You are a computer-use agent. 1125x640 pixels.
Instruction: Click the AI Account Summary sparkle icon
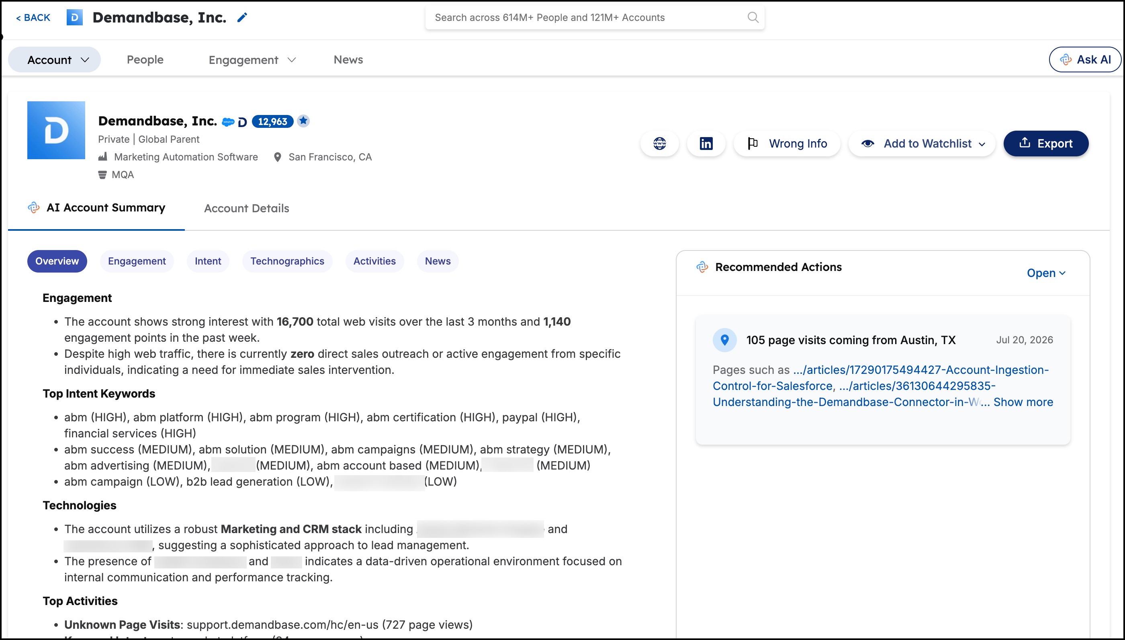(x=34, y=207)
